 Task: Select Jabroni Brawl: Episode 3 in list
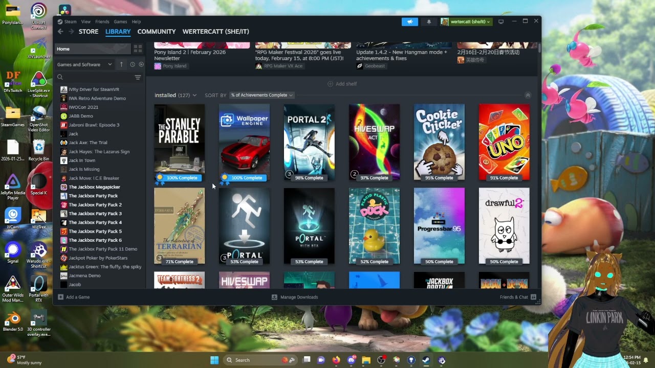click(94, 125)
